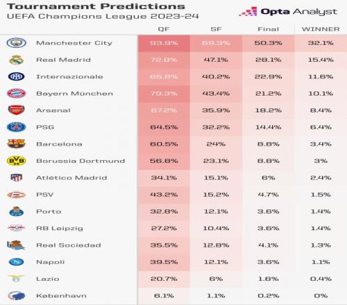This screenshot has height=305, width=347.
Task: Select the Internazionale logo
Action: click(x=16, y=76)
